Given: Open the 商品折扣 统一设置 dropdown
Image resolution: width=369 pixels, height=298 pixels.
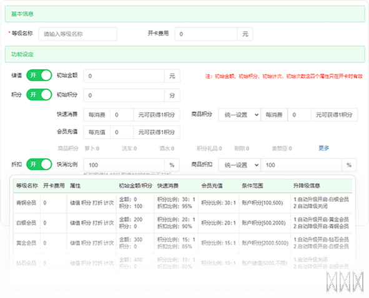Looking at the screenshot, I should tap(239, 165).
